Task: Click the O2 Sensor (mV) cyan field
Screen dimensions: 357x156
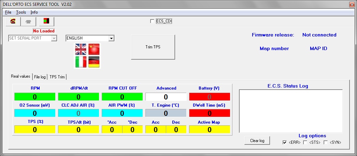Action: coord(34,113)
